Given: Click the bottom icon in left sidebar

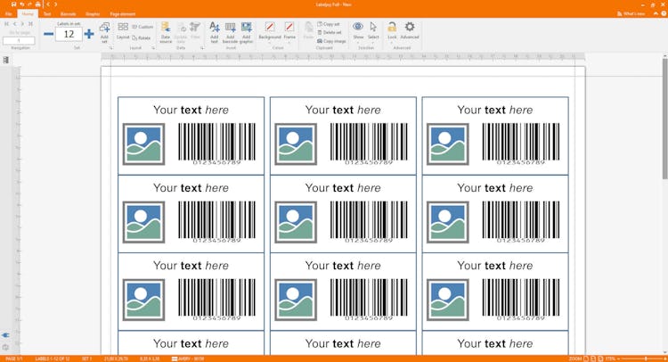Looking at the screenshot, I should 5,348.
